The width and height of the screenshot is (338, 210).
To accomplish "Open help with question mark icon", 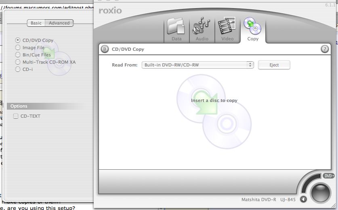I will click(325, 49).
